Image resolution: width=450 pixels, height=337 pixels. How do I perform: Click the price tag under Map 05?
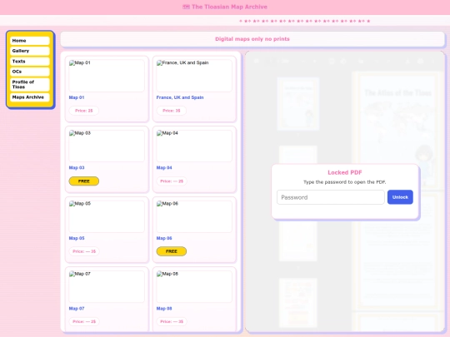click(x=84, y=251)
